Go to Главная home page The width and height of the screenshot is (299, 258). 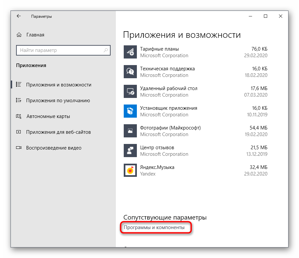tap(35, 35)
